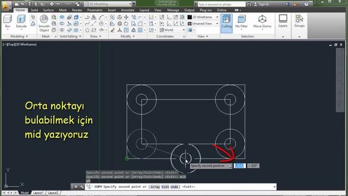Select the Rotate tool in Modify panel

126,23
